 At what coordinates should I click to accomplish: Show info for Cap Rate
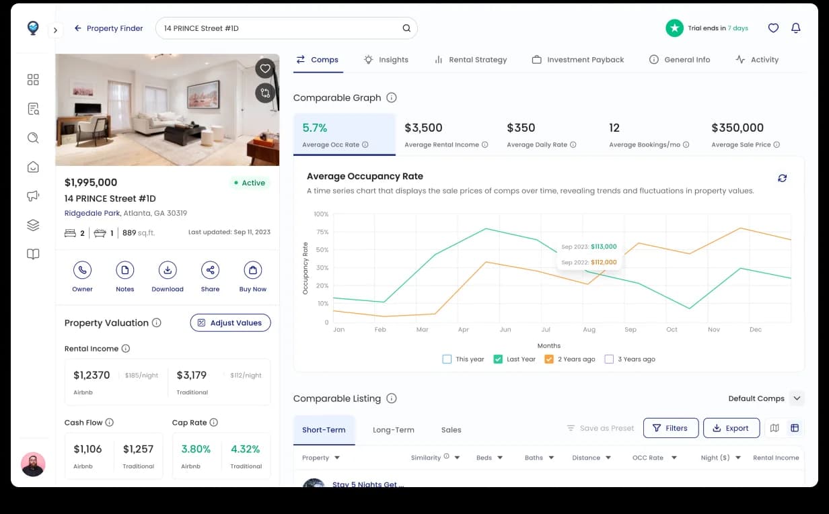[x=214, y=423]
